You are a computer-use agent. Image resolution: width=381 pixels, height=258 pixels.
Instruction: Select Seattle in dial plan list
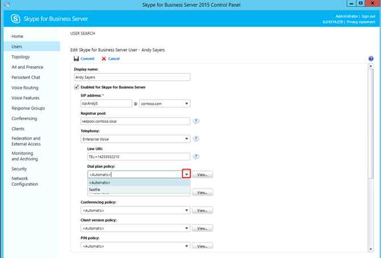pos(138,190)
